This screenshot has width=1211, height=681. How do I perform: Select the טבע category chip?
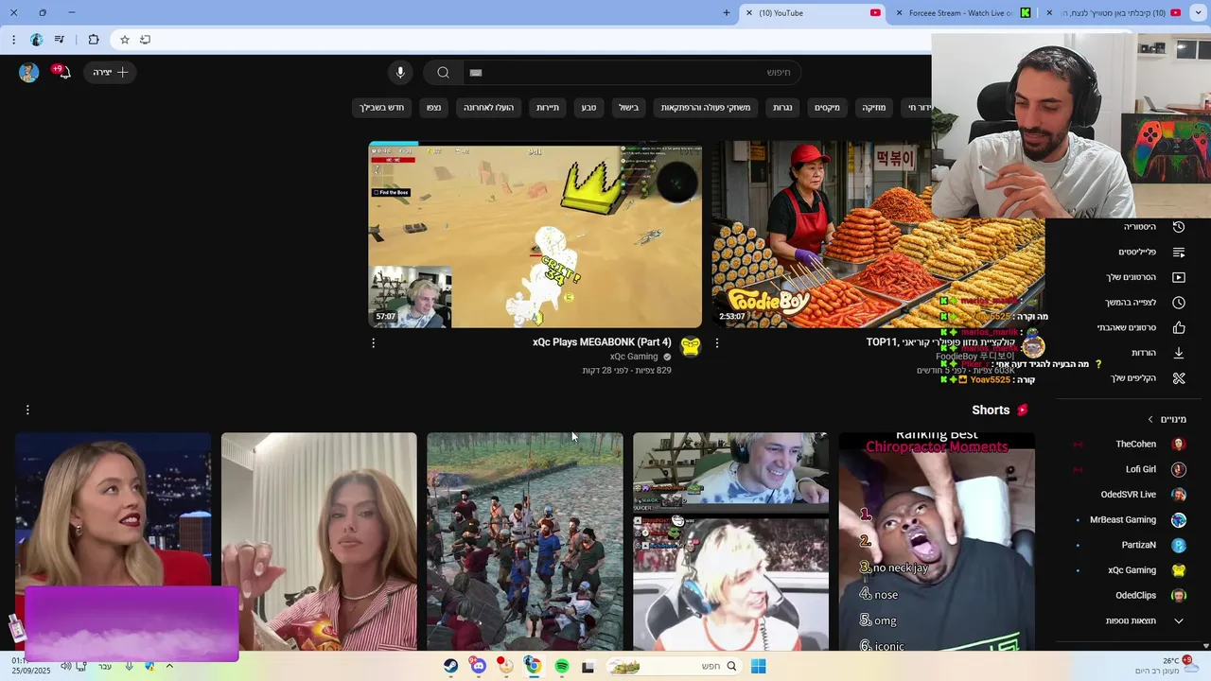(x=588, y=108)
